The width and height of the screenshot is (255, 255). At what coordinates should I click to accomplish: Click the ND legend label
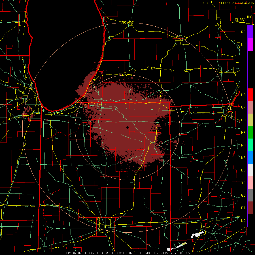243,220
